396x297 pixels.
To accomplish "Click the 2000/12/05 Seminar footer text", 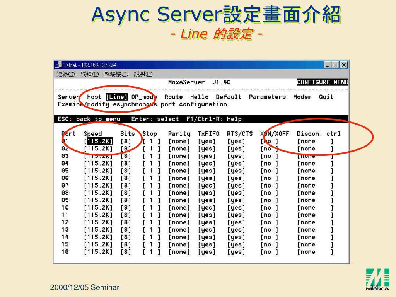I will point(85,287).
